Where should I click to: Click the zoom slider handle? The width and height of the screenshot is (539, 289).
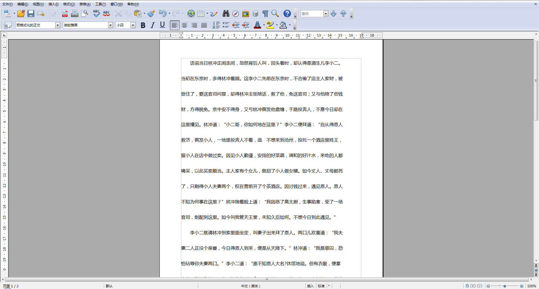click(505, 286)
